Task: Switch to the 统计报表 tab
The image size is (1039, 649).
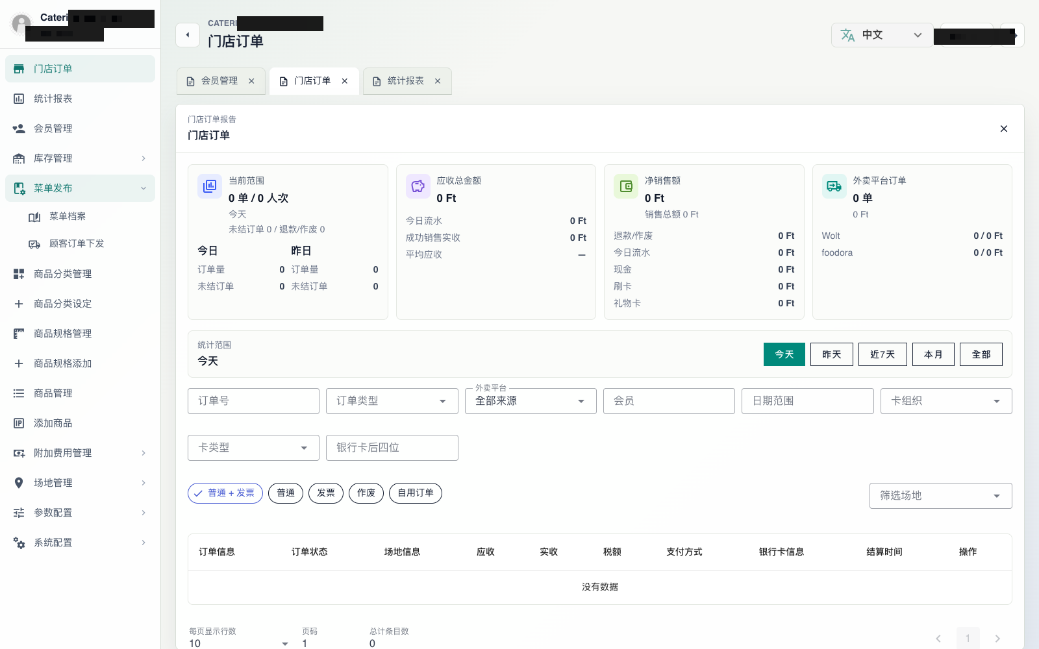Action: [x=406, y=81]
